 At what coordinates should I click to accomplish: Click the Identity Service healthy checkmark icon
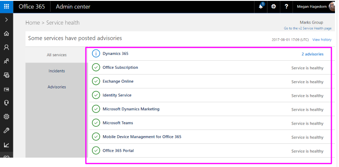(96, 95)
